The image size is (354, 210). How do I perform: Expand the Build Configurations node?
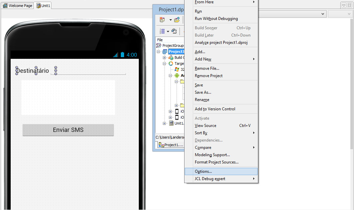coord(164,58)
